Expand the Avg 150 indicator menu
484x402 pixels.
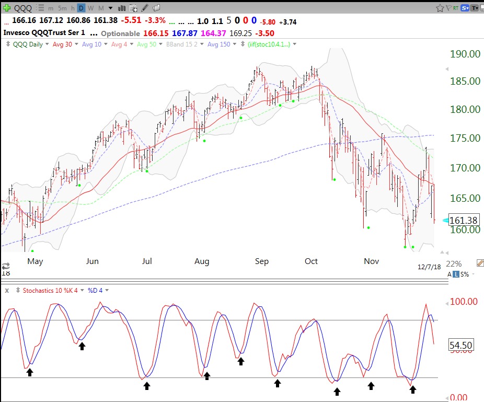(235, 44)
